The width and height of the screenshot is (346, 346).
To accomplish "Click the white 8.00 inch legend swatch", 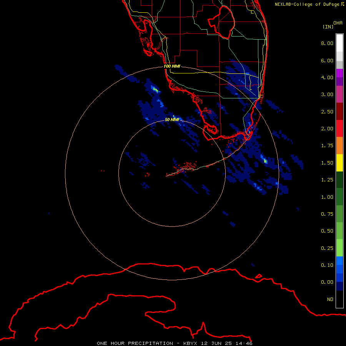I will click(x=339, y=43).
